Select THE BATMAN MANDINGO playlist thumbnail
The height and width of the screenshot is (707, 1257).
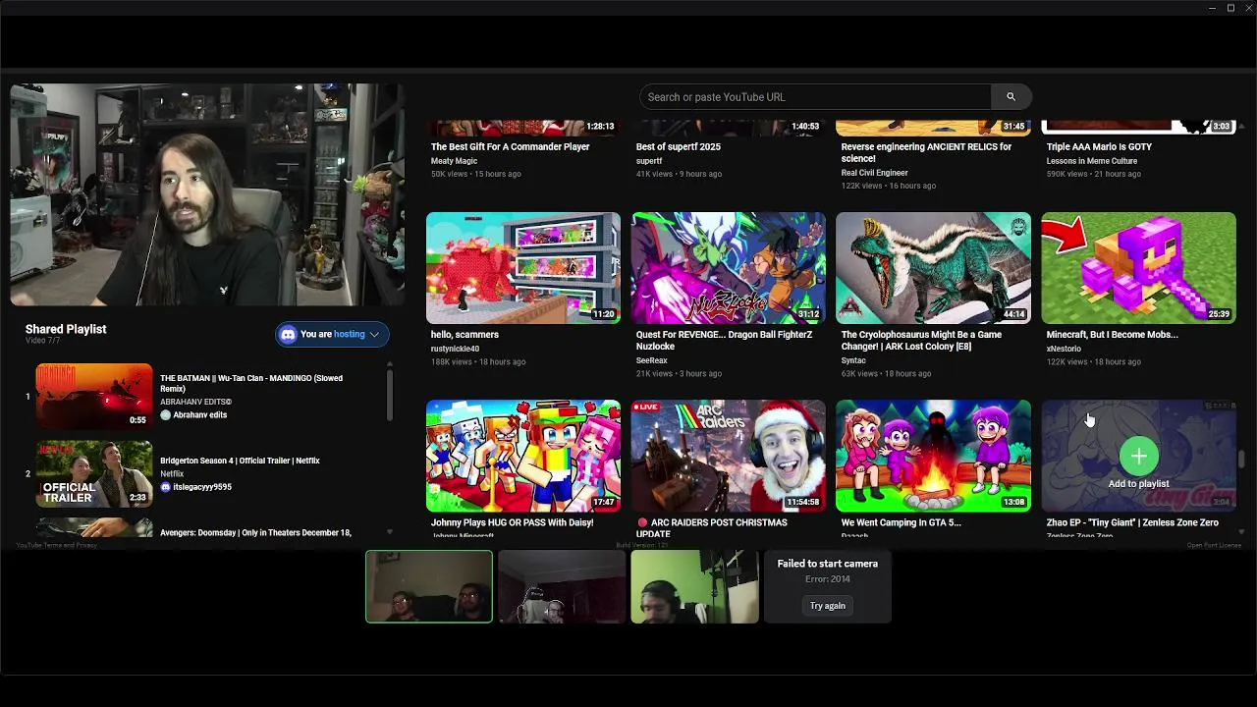tap(94, 396)
